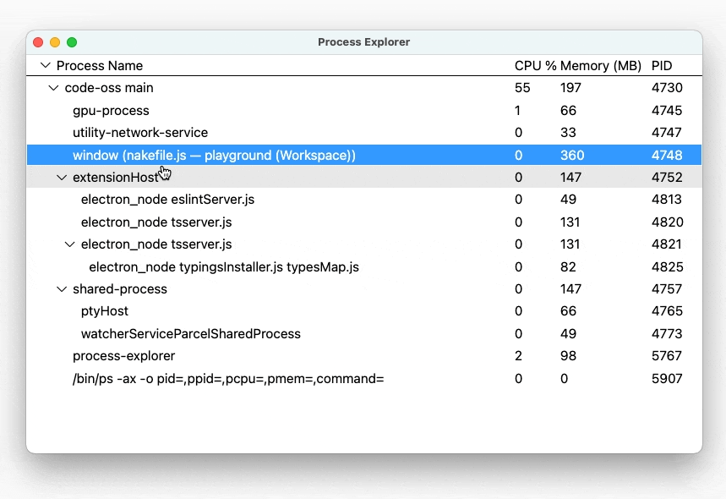Click the Process Name column header

tap(100, 65)
